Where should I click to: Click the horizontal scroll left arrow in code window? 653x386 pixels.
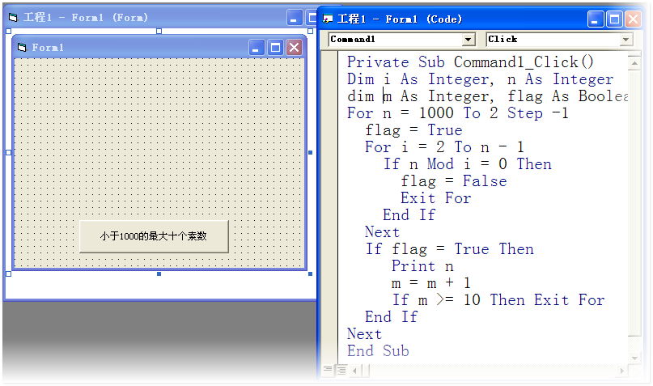(x=354, y=370)
